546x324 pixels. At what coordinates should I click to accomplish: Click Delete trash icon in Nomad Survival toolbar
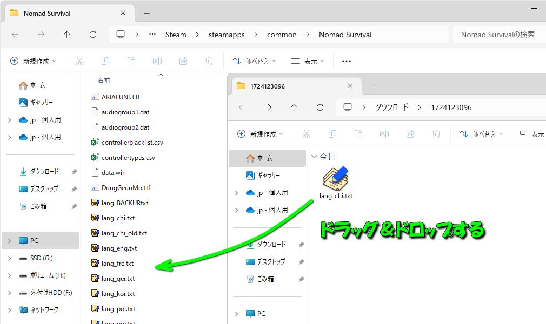point(209,61)
